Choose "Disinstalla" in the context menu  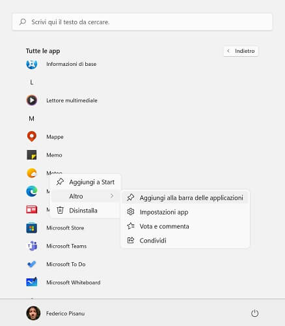point(85,211)
